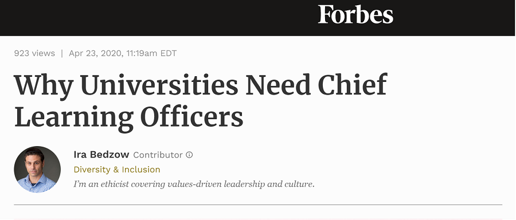Click the article headline first line
Screen dimensions: 516x220
click(x=201, y=85)
